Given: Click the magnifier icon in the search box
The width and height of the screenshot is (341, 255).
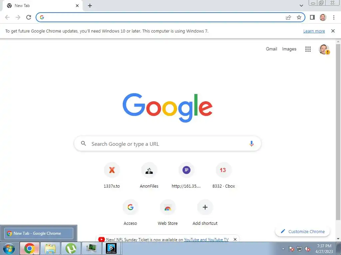Looking at the screenshot, I should point(84,143).
